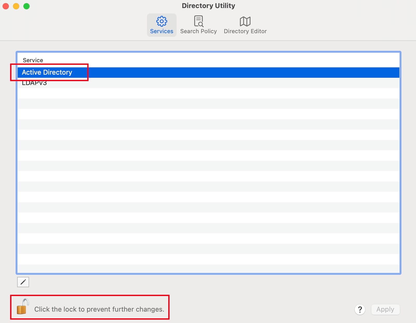This screenshot has height=323, width=416.
Task: Minimize the Directory Utility window
Action: coord(16,6)
